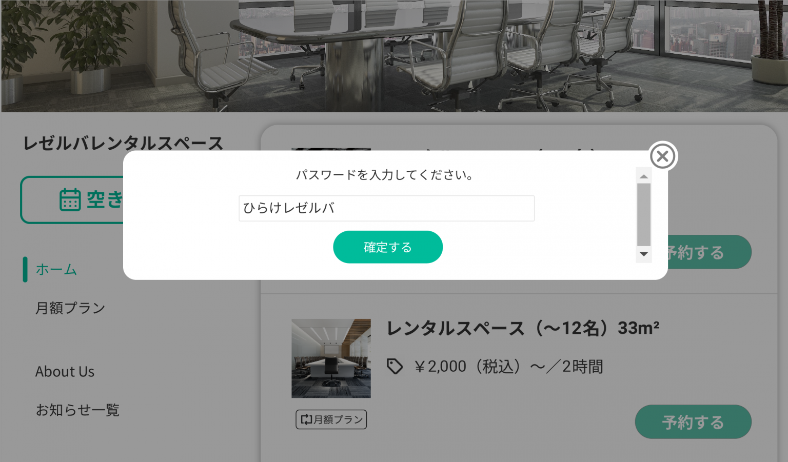Open the 12-person rental space thumbnail

coord(331,358)
